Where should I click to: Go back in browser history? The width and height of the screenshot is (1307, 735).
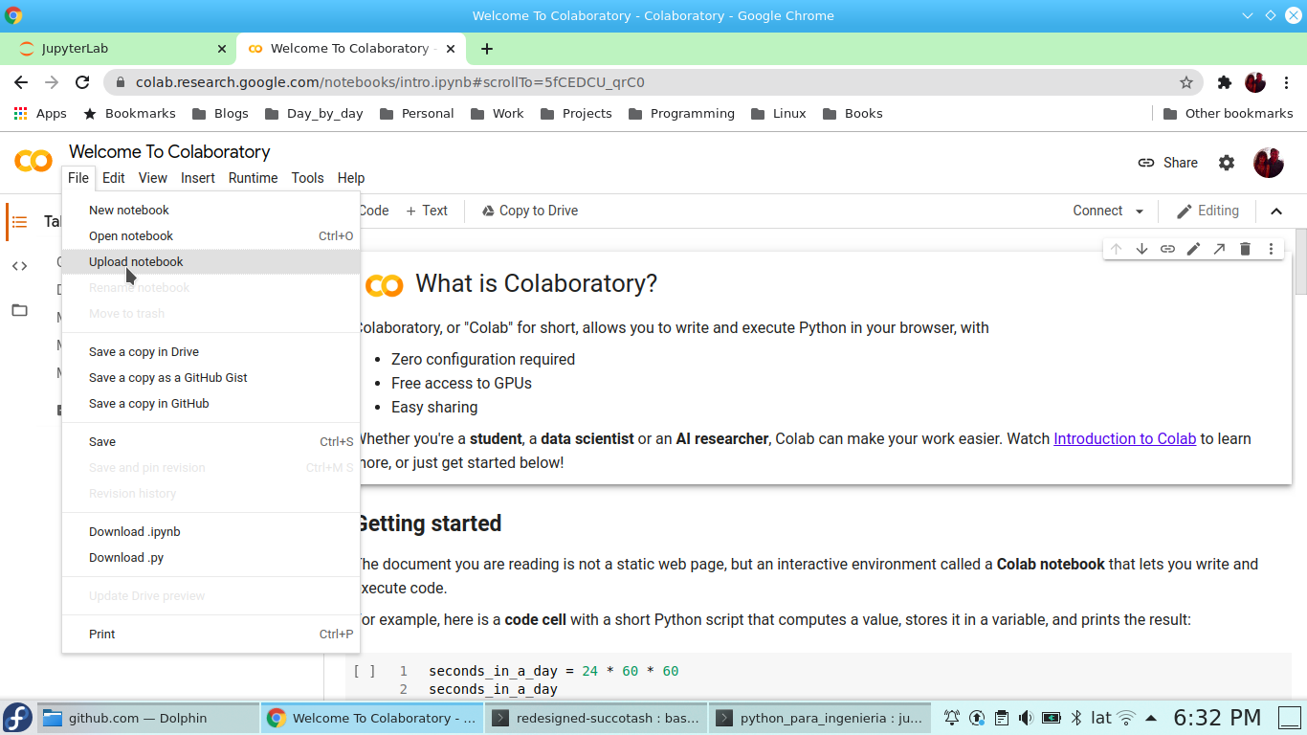click(x=21, y=82)
